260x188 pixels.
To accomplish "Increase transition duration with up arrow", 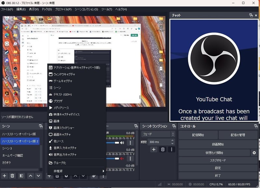I will [x=173, y=141].
